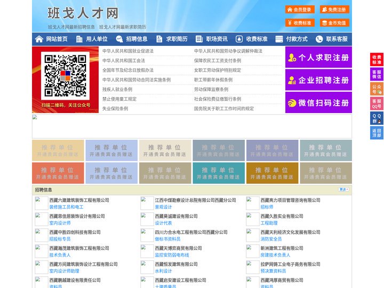Open 西藏思佳居装饰设计有限公司 company link
The image size is (384, 288).
[77, 216]
